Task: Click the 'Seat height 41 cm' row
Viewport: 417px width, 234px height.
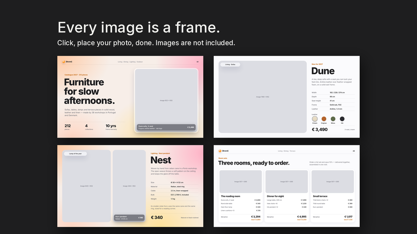Action: pos(333,101)
